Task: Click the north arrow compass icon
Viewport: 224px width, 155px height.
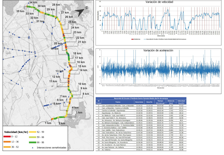Action: click(81, 12)
